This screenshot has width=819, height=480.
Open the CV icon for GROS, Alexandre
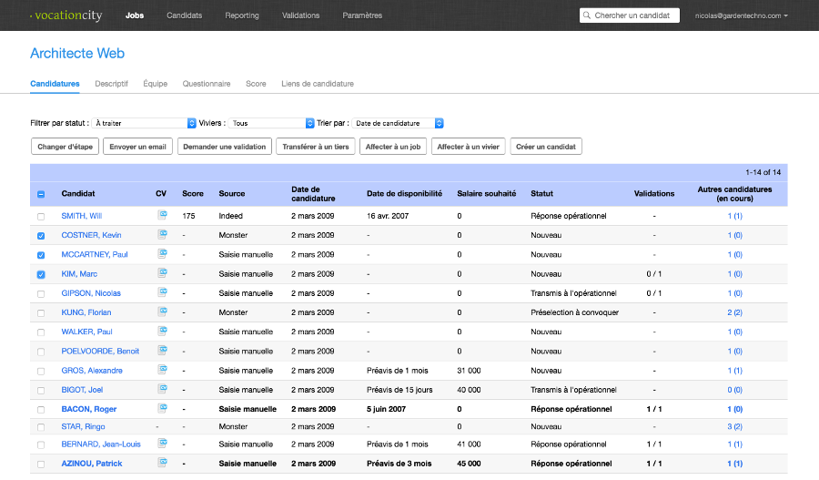tap(162, 370)
